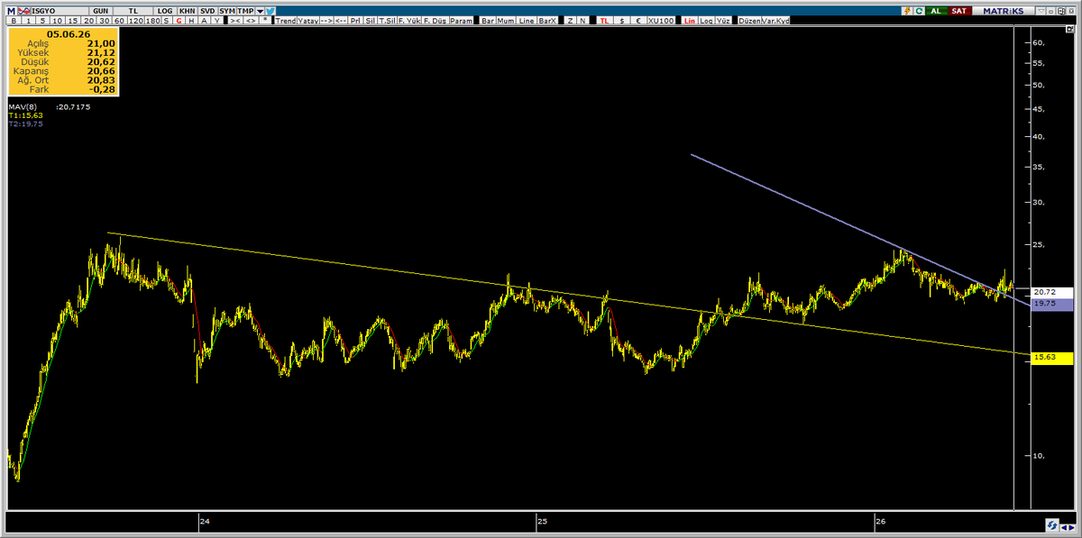Open Var.Kyd default save option
The height and width of the screenshot is (538, 1082).
pos(776,21)
